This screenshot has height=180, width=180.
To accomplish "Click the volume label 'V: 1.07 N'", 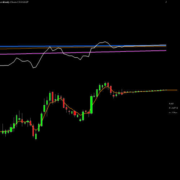I will point(173,108).
